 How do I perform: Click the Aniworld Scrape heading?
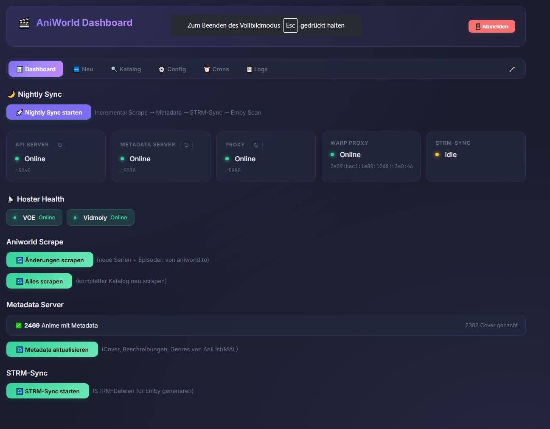tap(35, 242)
